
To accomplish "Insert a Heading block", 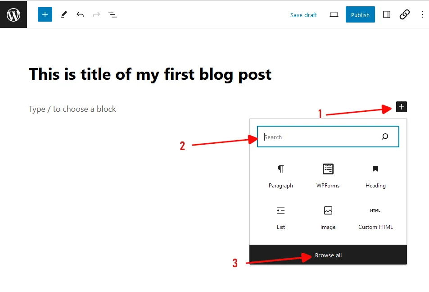I will 375,176.
